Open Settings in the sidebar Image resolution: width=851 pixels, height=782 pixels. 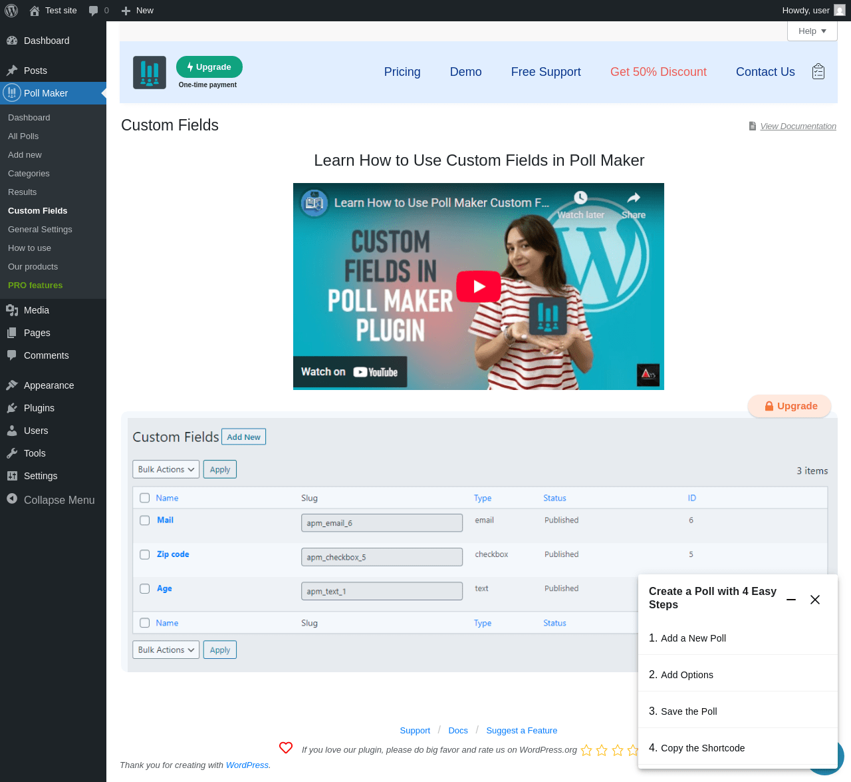tap(53, 476)
